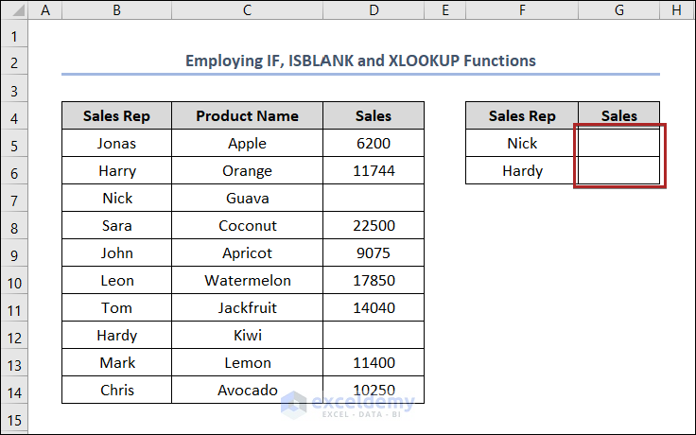The width and height of the screenshot is (696, 435).
Task: Select blank sales cell for Kiwi
Action: coord(374,336)
